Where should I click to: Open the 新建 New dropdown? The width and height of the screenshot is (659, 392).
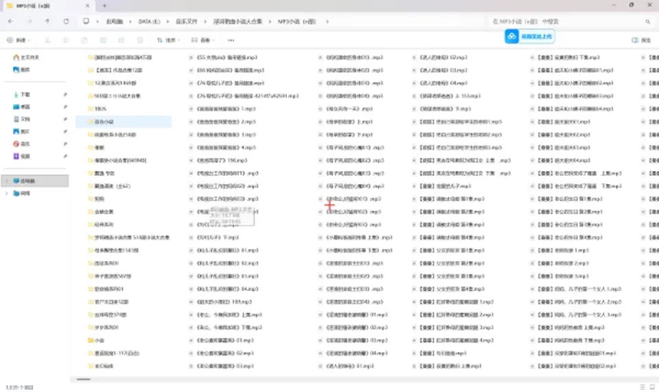point(19,41)
